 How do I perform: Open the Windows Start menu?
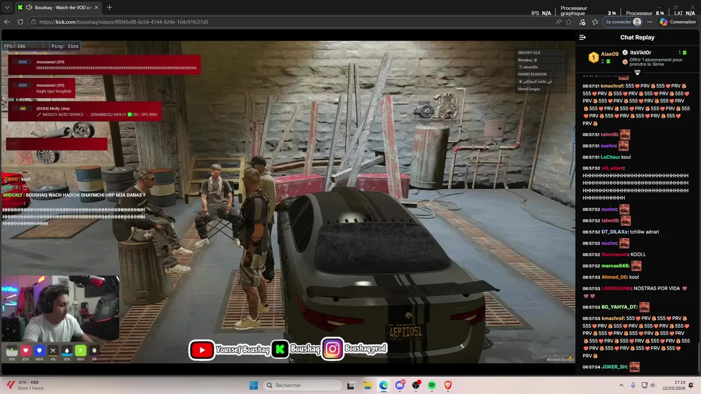tap(254, 385)
